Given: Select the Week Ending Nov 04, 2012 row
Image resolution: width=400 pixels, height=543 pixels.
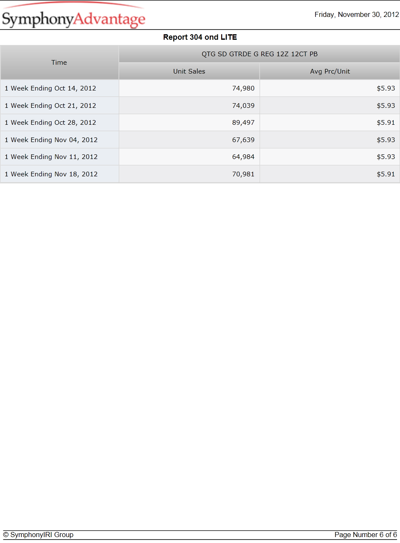Looking at the screenshot, I should tap(200, 140).
